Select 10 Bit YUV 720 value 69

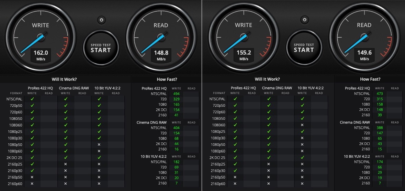point(177,167)
